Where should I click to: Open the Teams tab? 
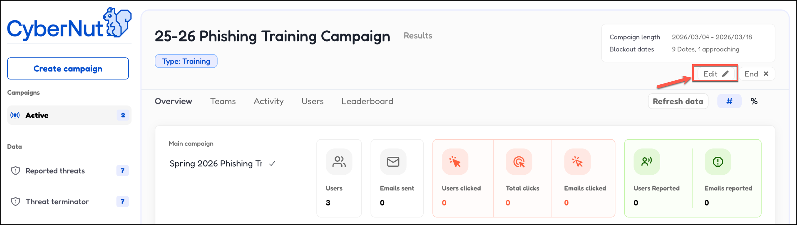point(223,101)
